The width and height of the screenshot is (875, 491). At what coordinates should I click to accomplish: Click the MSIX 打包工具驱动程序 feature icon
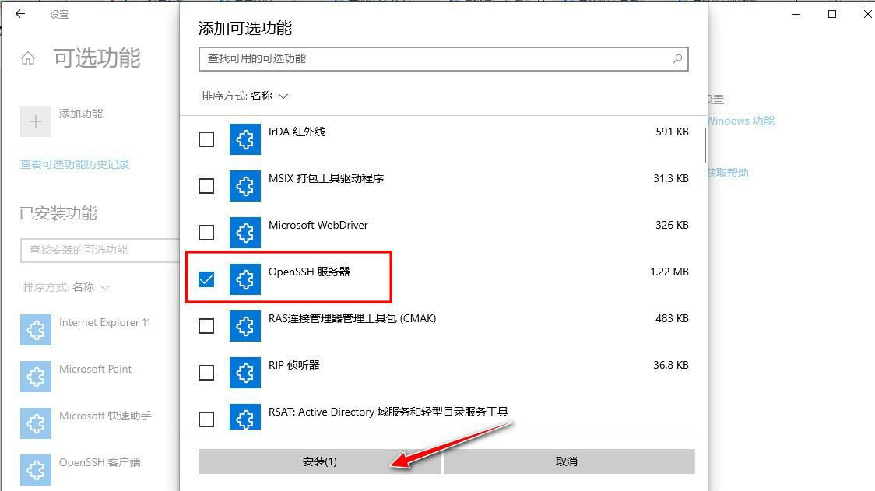point(245,186)
